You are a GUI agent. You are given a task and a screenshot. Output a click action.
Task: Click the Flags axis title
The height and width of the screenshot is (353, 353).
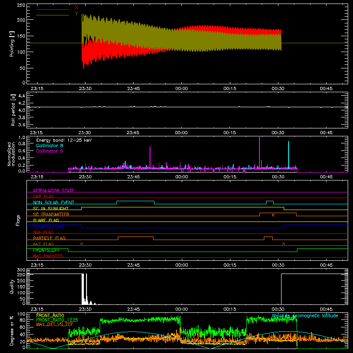[x=18, y=220]
